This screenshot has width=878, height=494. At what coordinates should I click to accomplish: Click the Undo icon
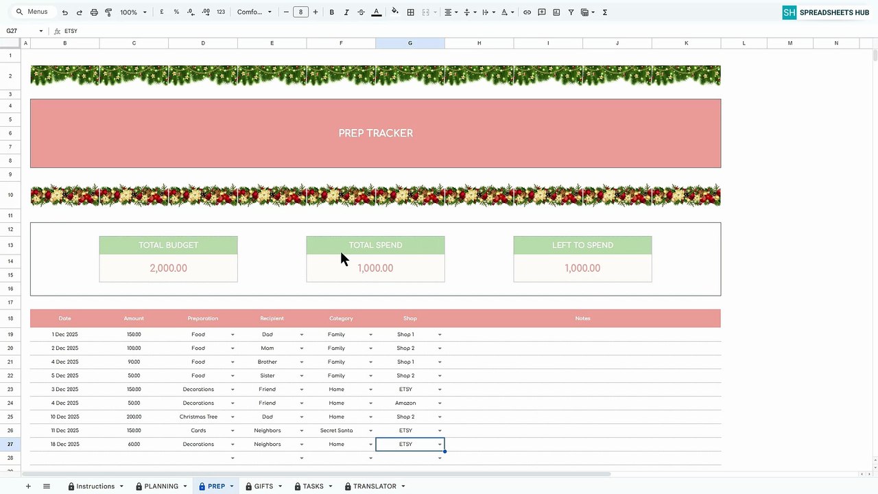pos(64,12)
